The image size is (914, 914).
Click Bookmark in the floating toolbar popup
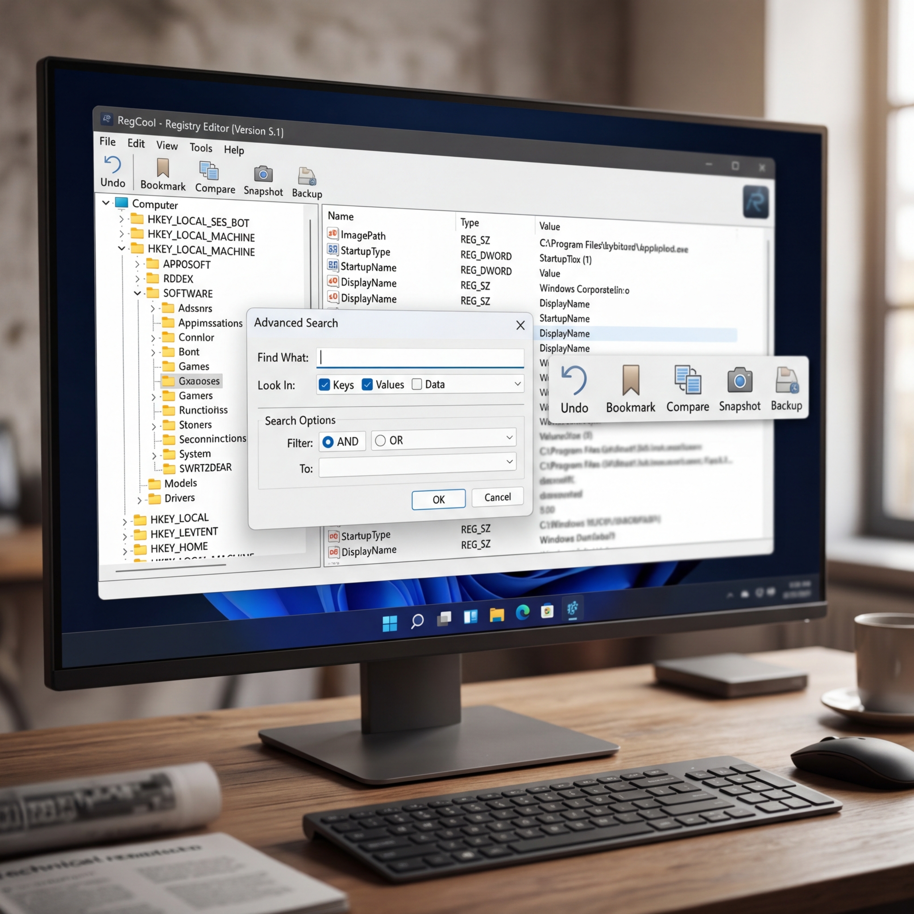[631, 389]
